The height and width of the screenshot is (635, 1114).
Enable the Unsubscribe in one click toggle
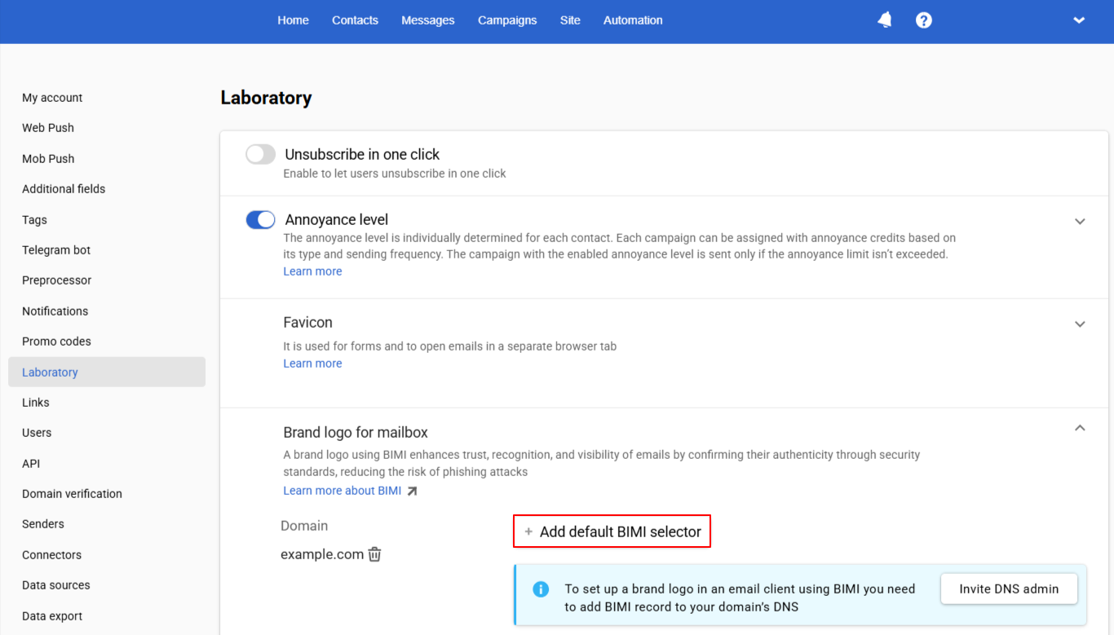260,154
